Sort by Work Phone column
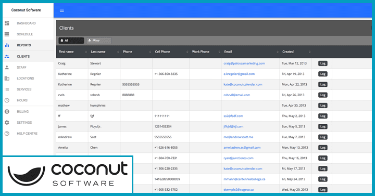The height and width of the screenshot is (196, 375). tap(205, 52)
